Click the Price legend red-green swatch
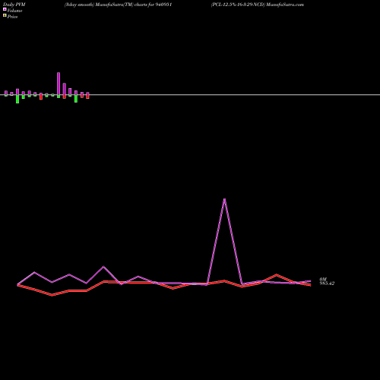 coord(5,16)
